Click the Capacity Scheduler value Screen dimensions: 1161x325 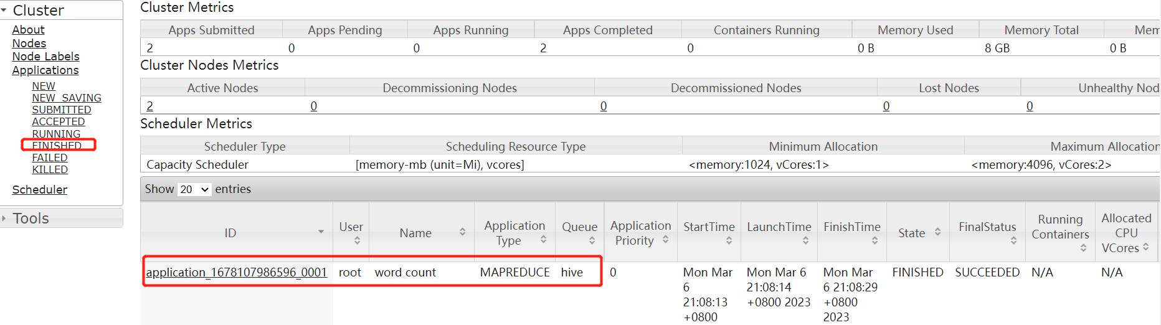point(197,164)
